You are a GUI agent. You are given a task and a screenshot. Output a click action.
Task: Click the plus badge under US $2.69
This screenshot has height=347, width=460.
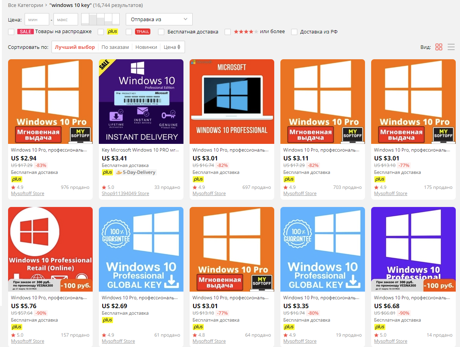point(107,320)
